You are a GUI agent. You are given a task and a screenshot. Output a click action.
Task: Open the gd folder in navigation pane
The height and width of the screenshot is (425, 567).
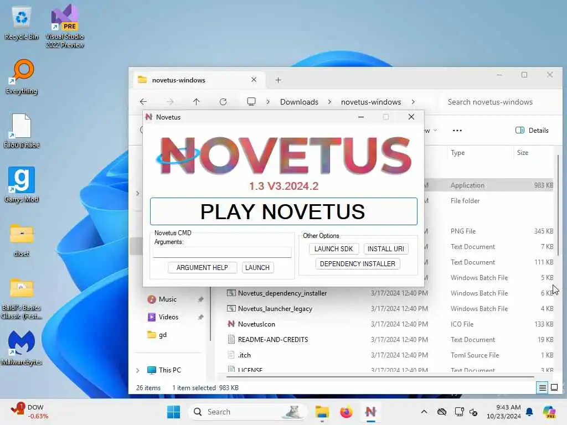click(x=163, y=335)
